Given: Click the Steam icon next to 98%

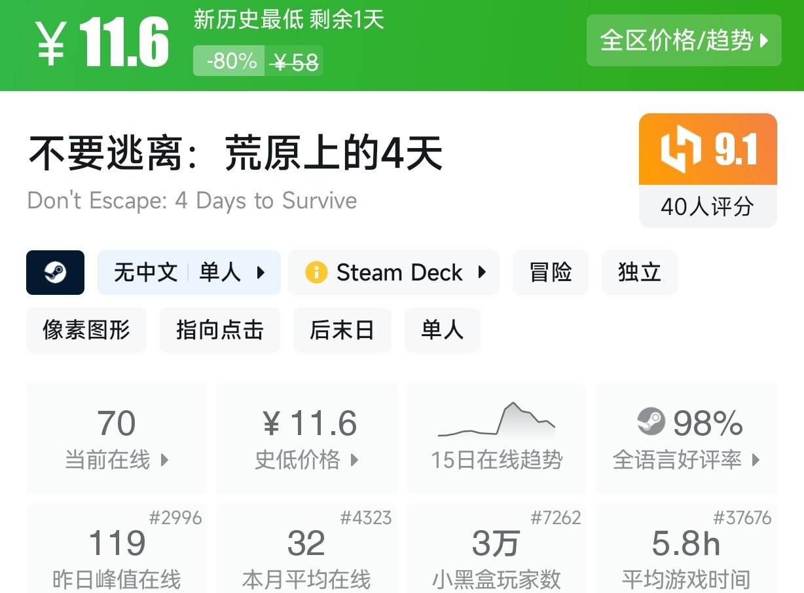Looking at the screenshot, I should tap(651, 423).
